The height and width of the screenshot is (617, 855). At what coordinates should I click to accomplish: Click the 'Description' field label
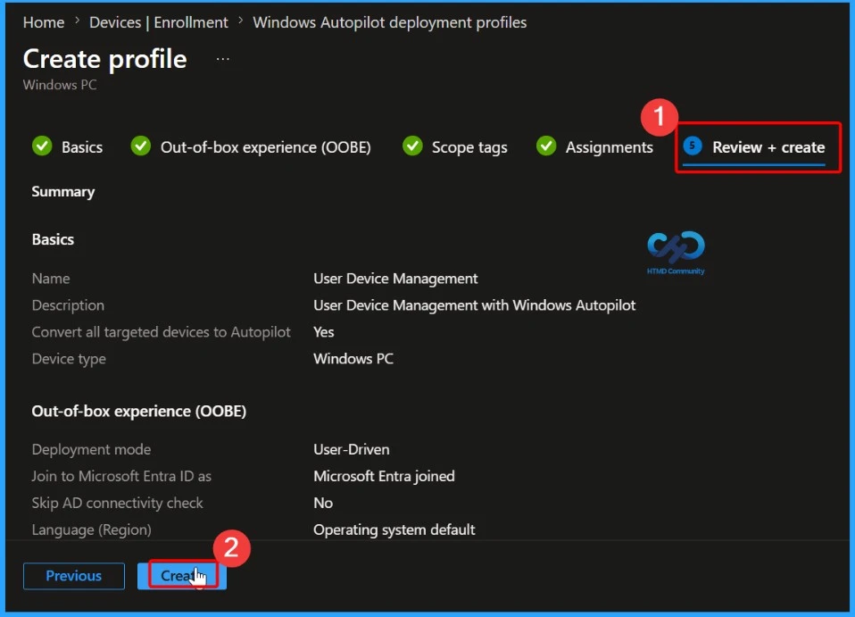[68, 305]
